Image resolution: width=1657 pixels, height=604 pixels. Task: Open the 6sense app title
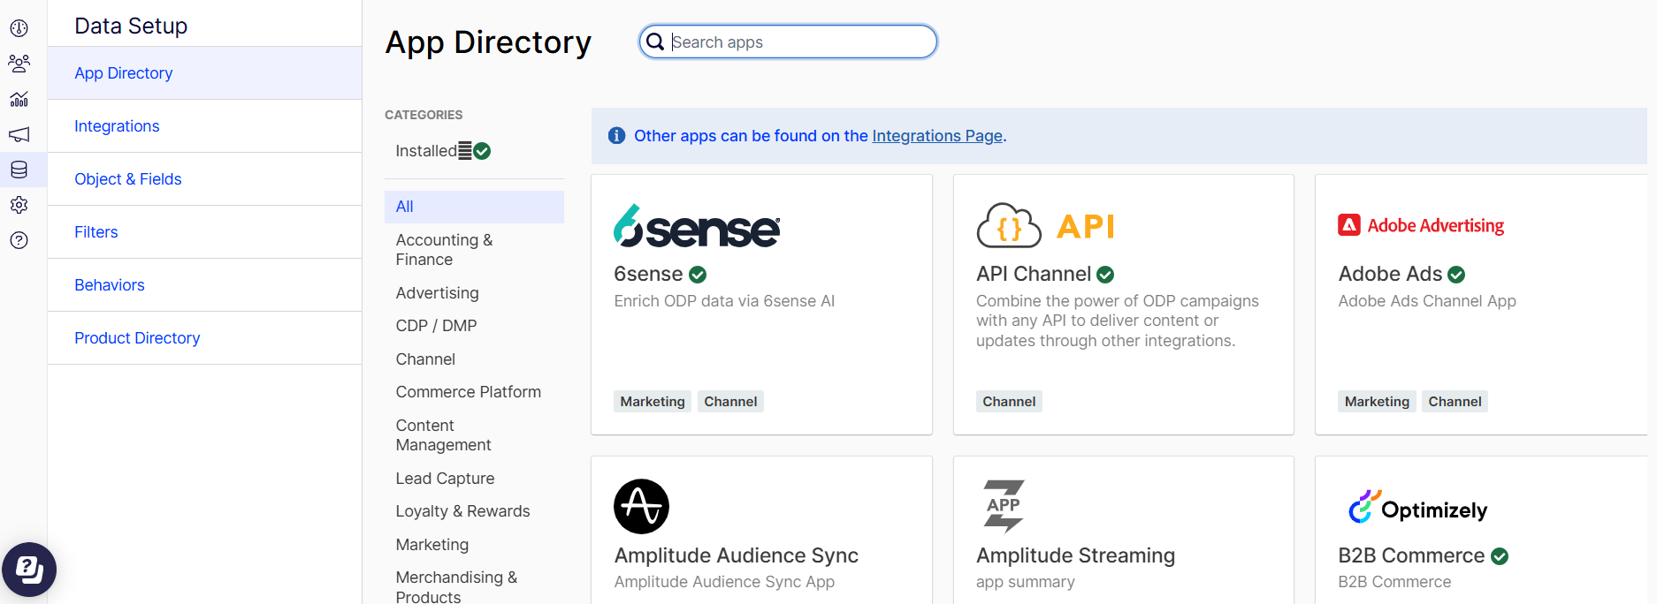[648, 275]
